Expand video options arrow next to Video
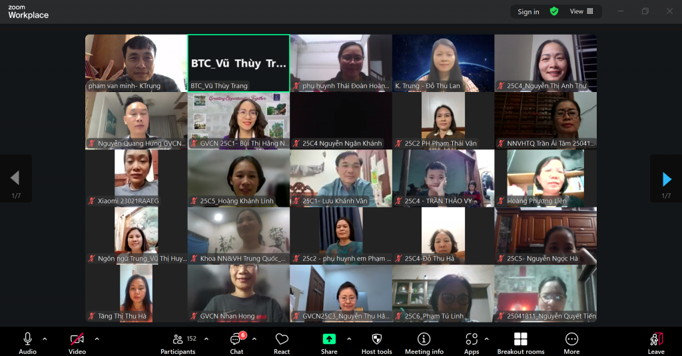The height and width of the screenshot is (356, 682). 97,339
